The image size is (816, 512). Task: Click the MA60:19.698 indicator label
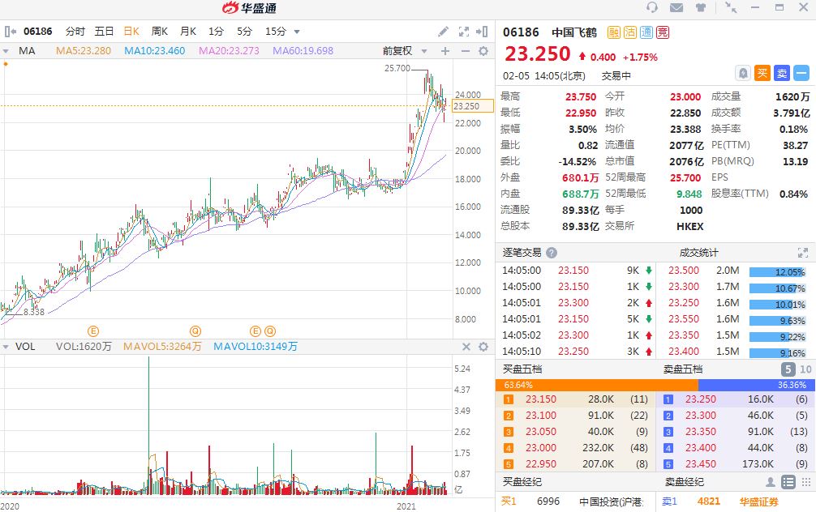(x=303, y=51)
